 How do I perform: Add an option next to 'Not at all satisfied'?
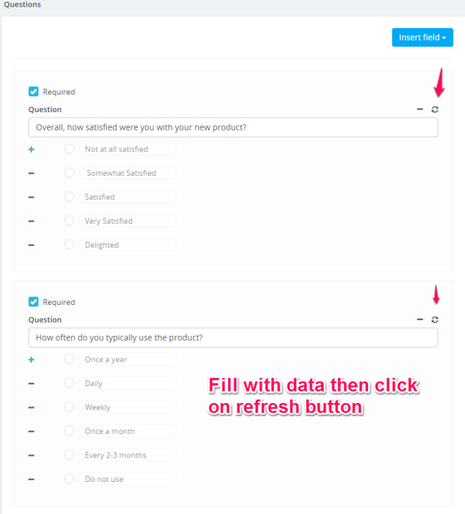(x=31, y=149)
